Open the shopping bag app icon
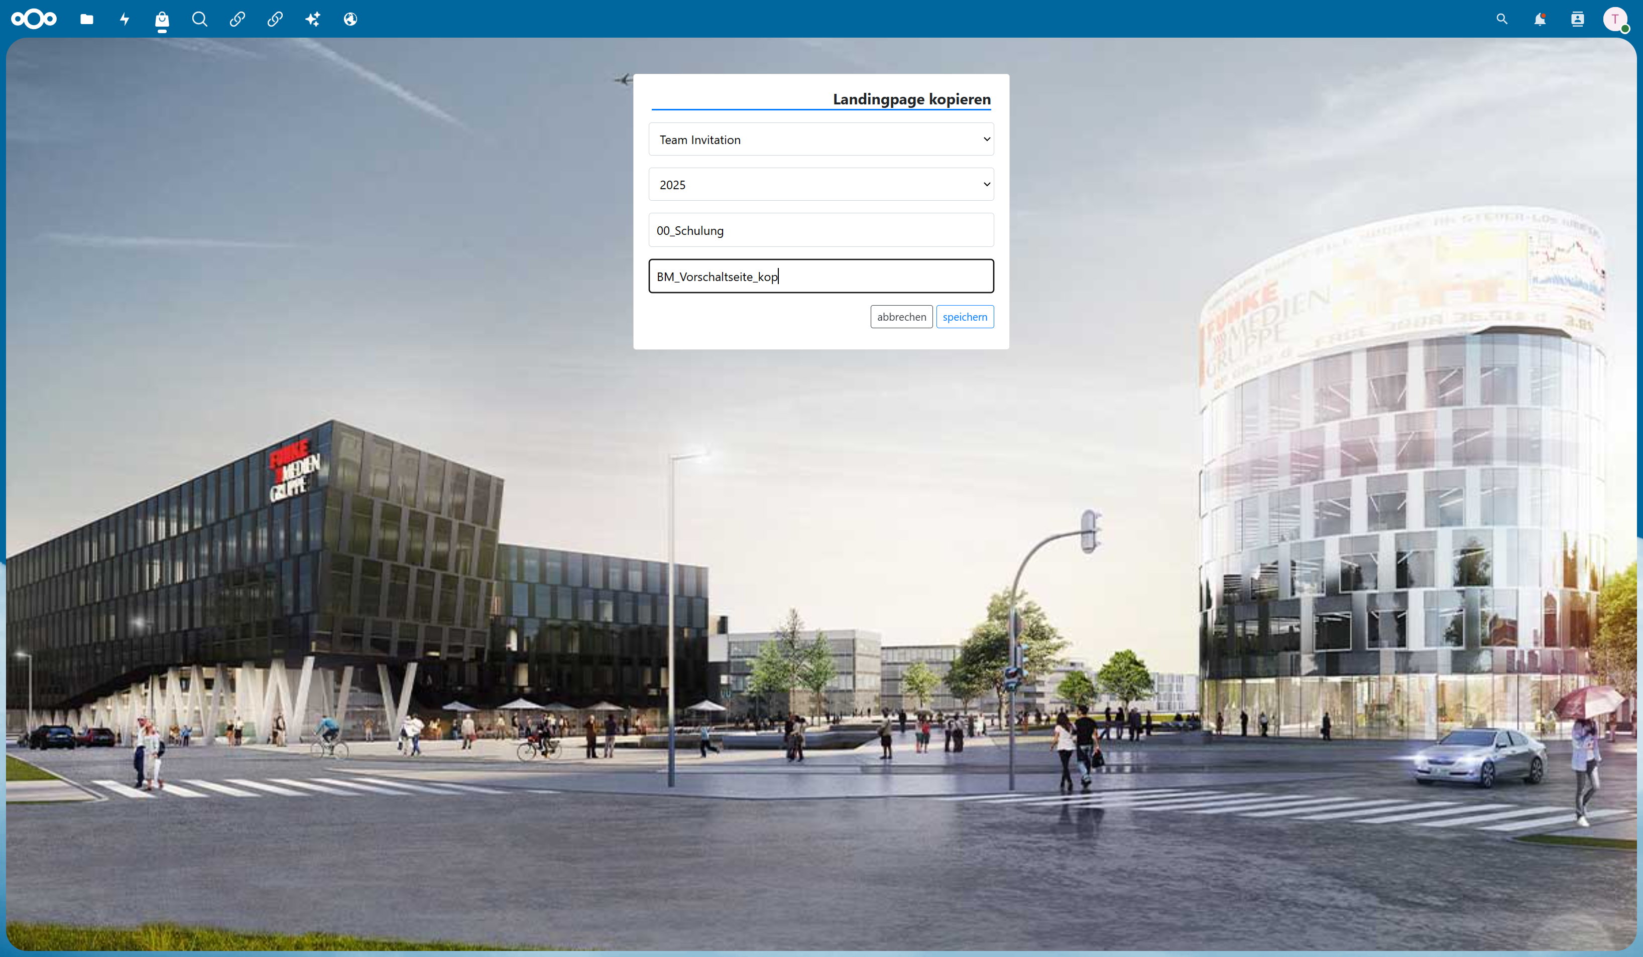This screenshot has width=1643, height=957. [x=162, y=19]
